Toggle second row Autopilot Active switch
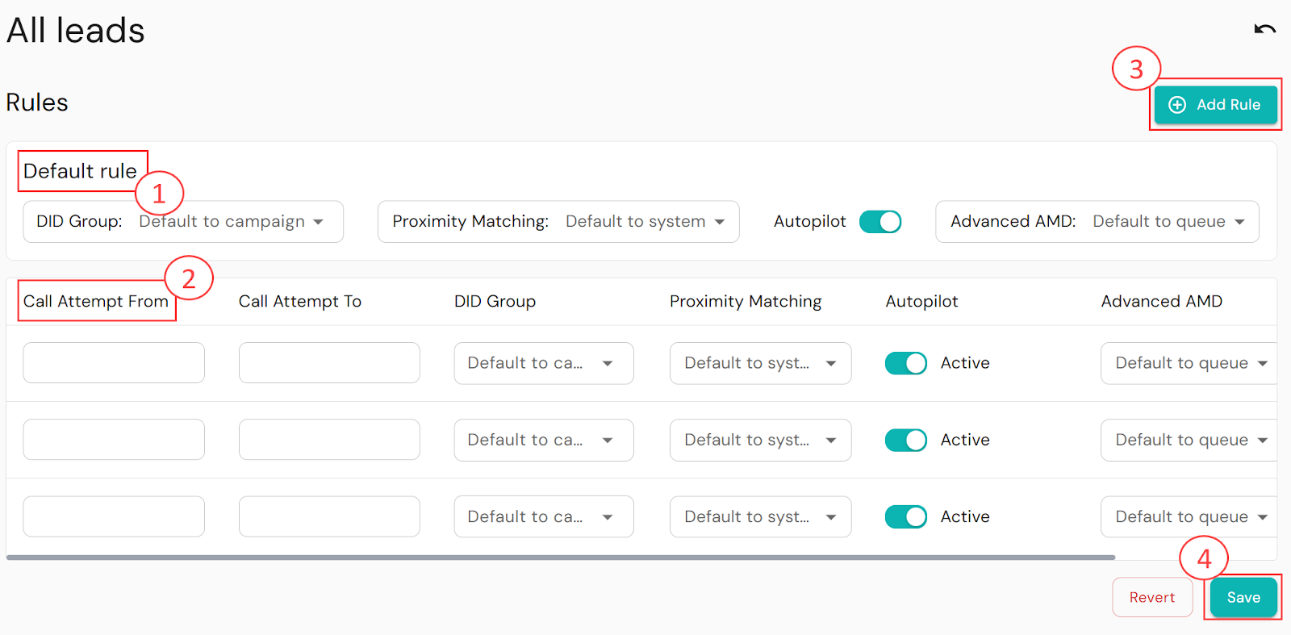This screenshot has height=635, width=1291. (906, 440)
